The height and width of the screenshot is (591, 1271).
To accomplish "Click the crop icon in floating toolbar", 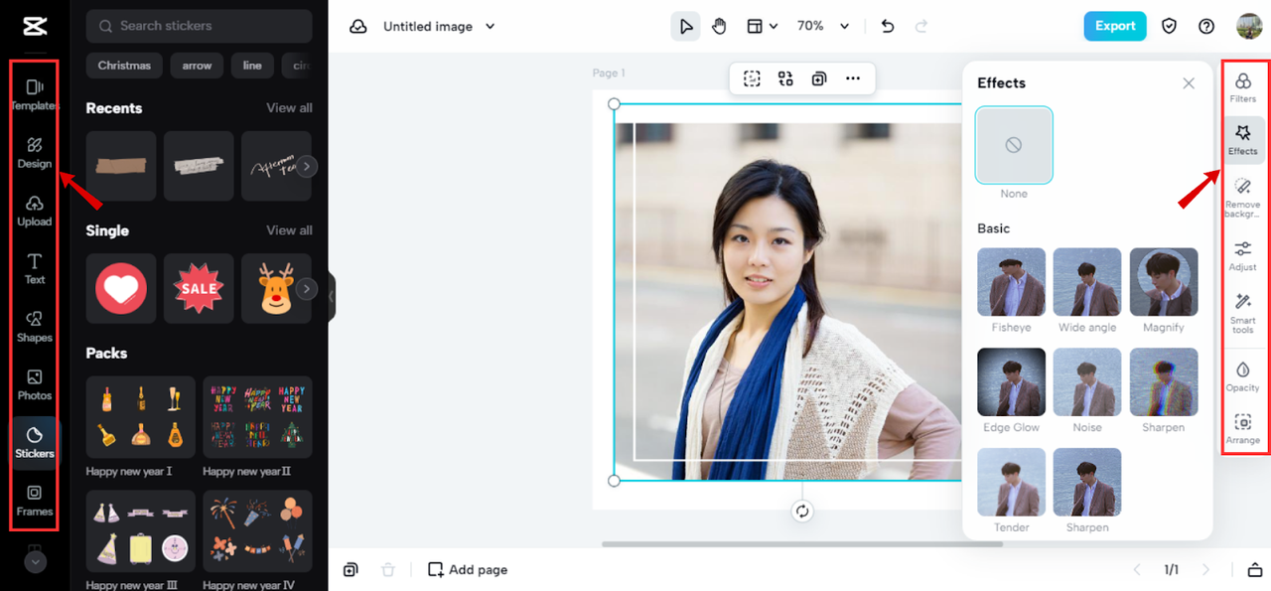I will point(752,78).
